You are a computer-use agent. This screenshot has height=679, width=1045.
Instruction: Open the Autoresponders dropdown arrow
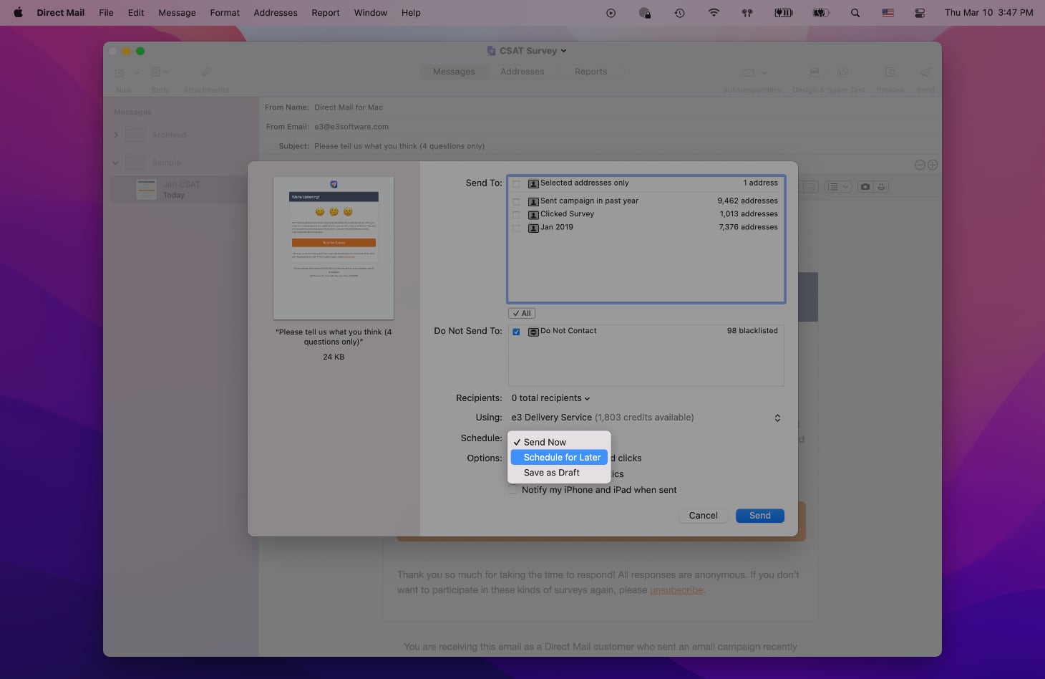764,72
